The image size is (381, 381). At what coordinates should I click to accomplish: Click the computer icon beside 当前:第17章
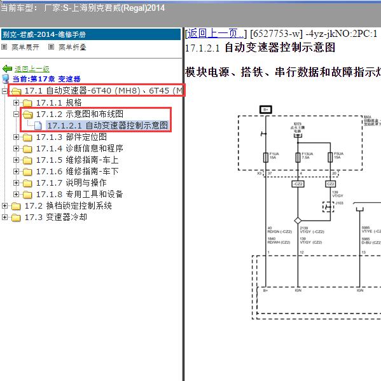pyautogui.click(x=5, y=79)
